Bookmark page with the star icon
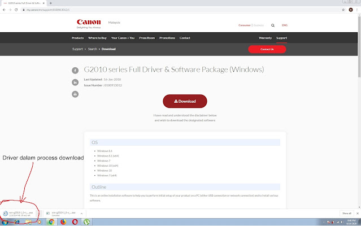 [343, 10]
